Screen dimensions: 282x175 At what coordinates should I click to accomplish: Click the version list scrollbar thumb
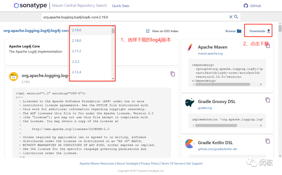point(113,31)
